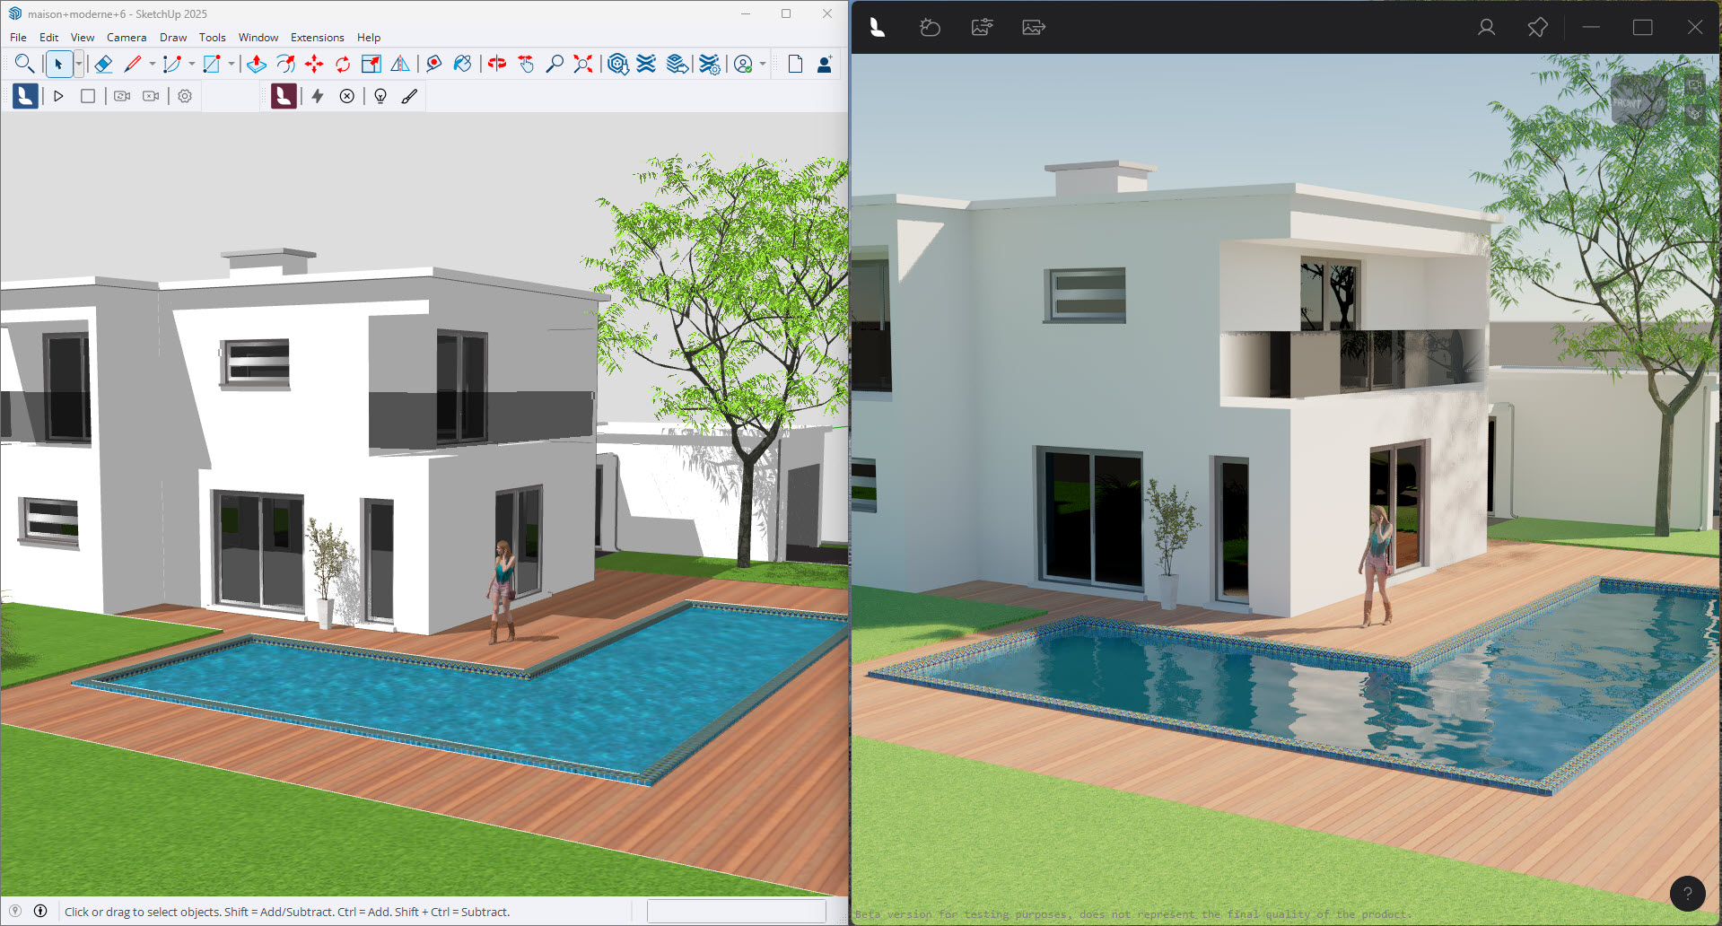
Task: Open the account status dropdown arrow
Action: (763, 64)
